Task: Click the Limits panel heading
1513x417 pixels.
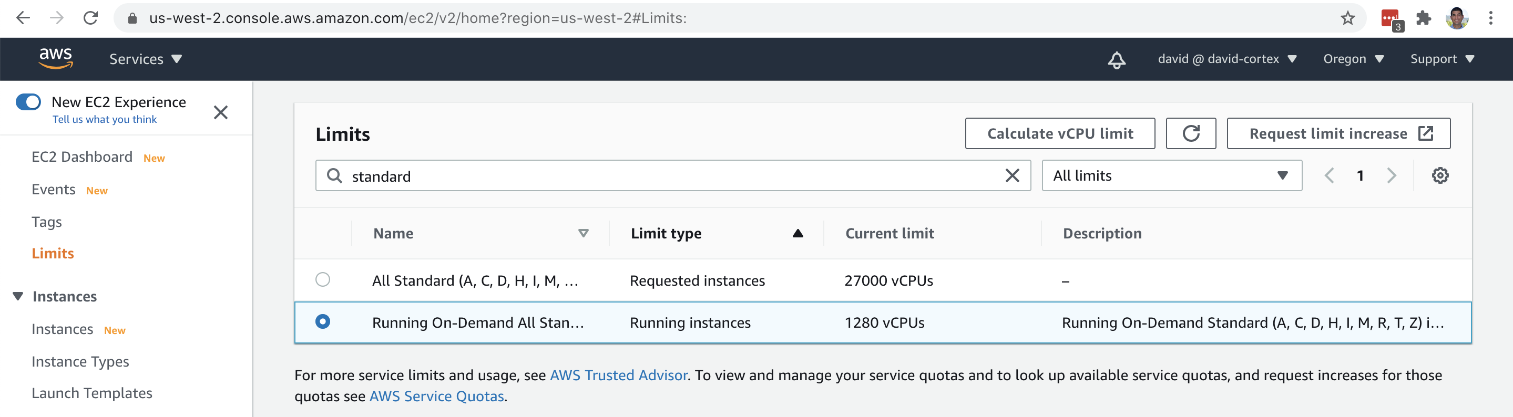Action: coord(343,134)
